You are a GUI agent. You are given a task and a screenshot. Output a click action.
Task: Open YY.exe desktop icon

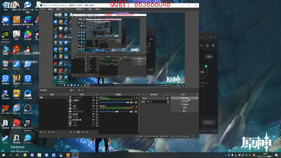coord(17,94)
